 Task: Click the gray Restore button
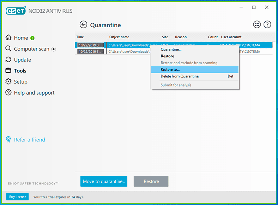[151, 181]
